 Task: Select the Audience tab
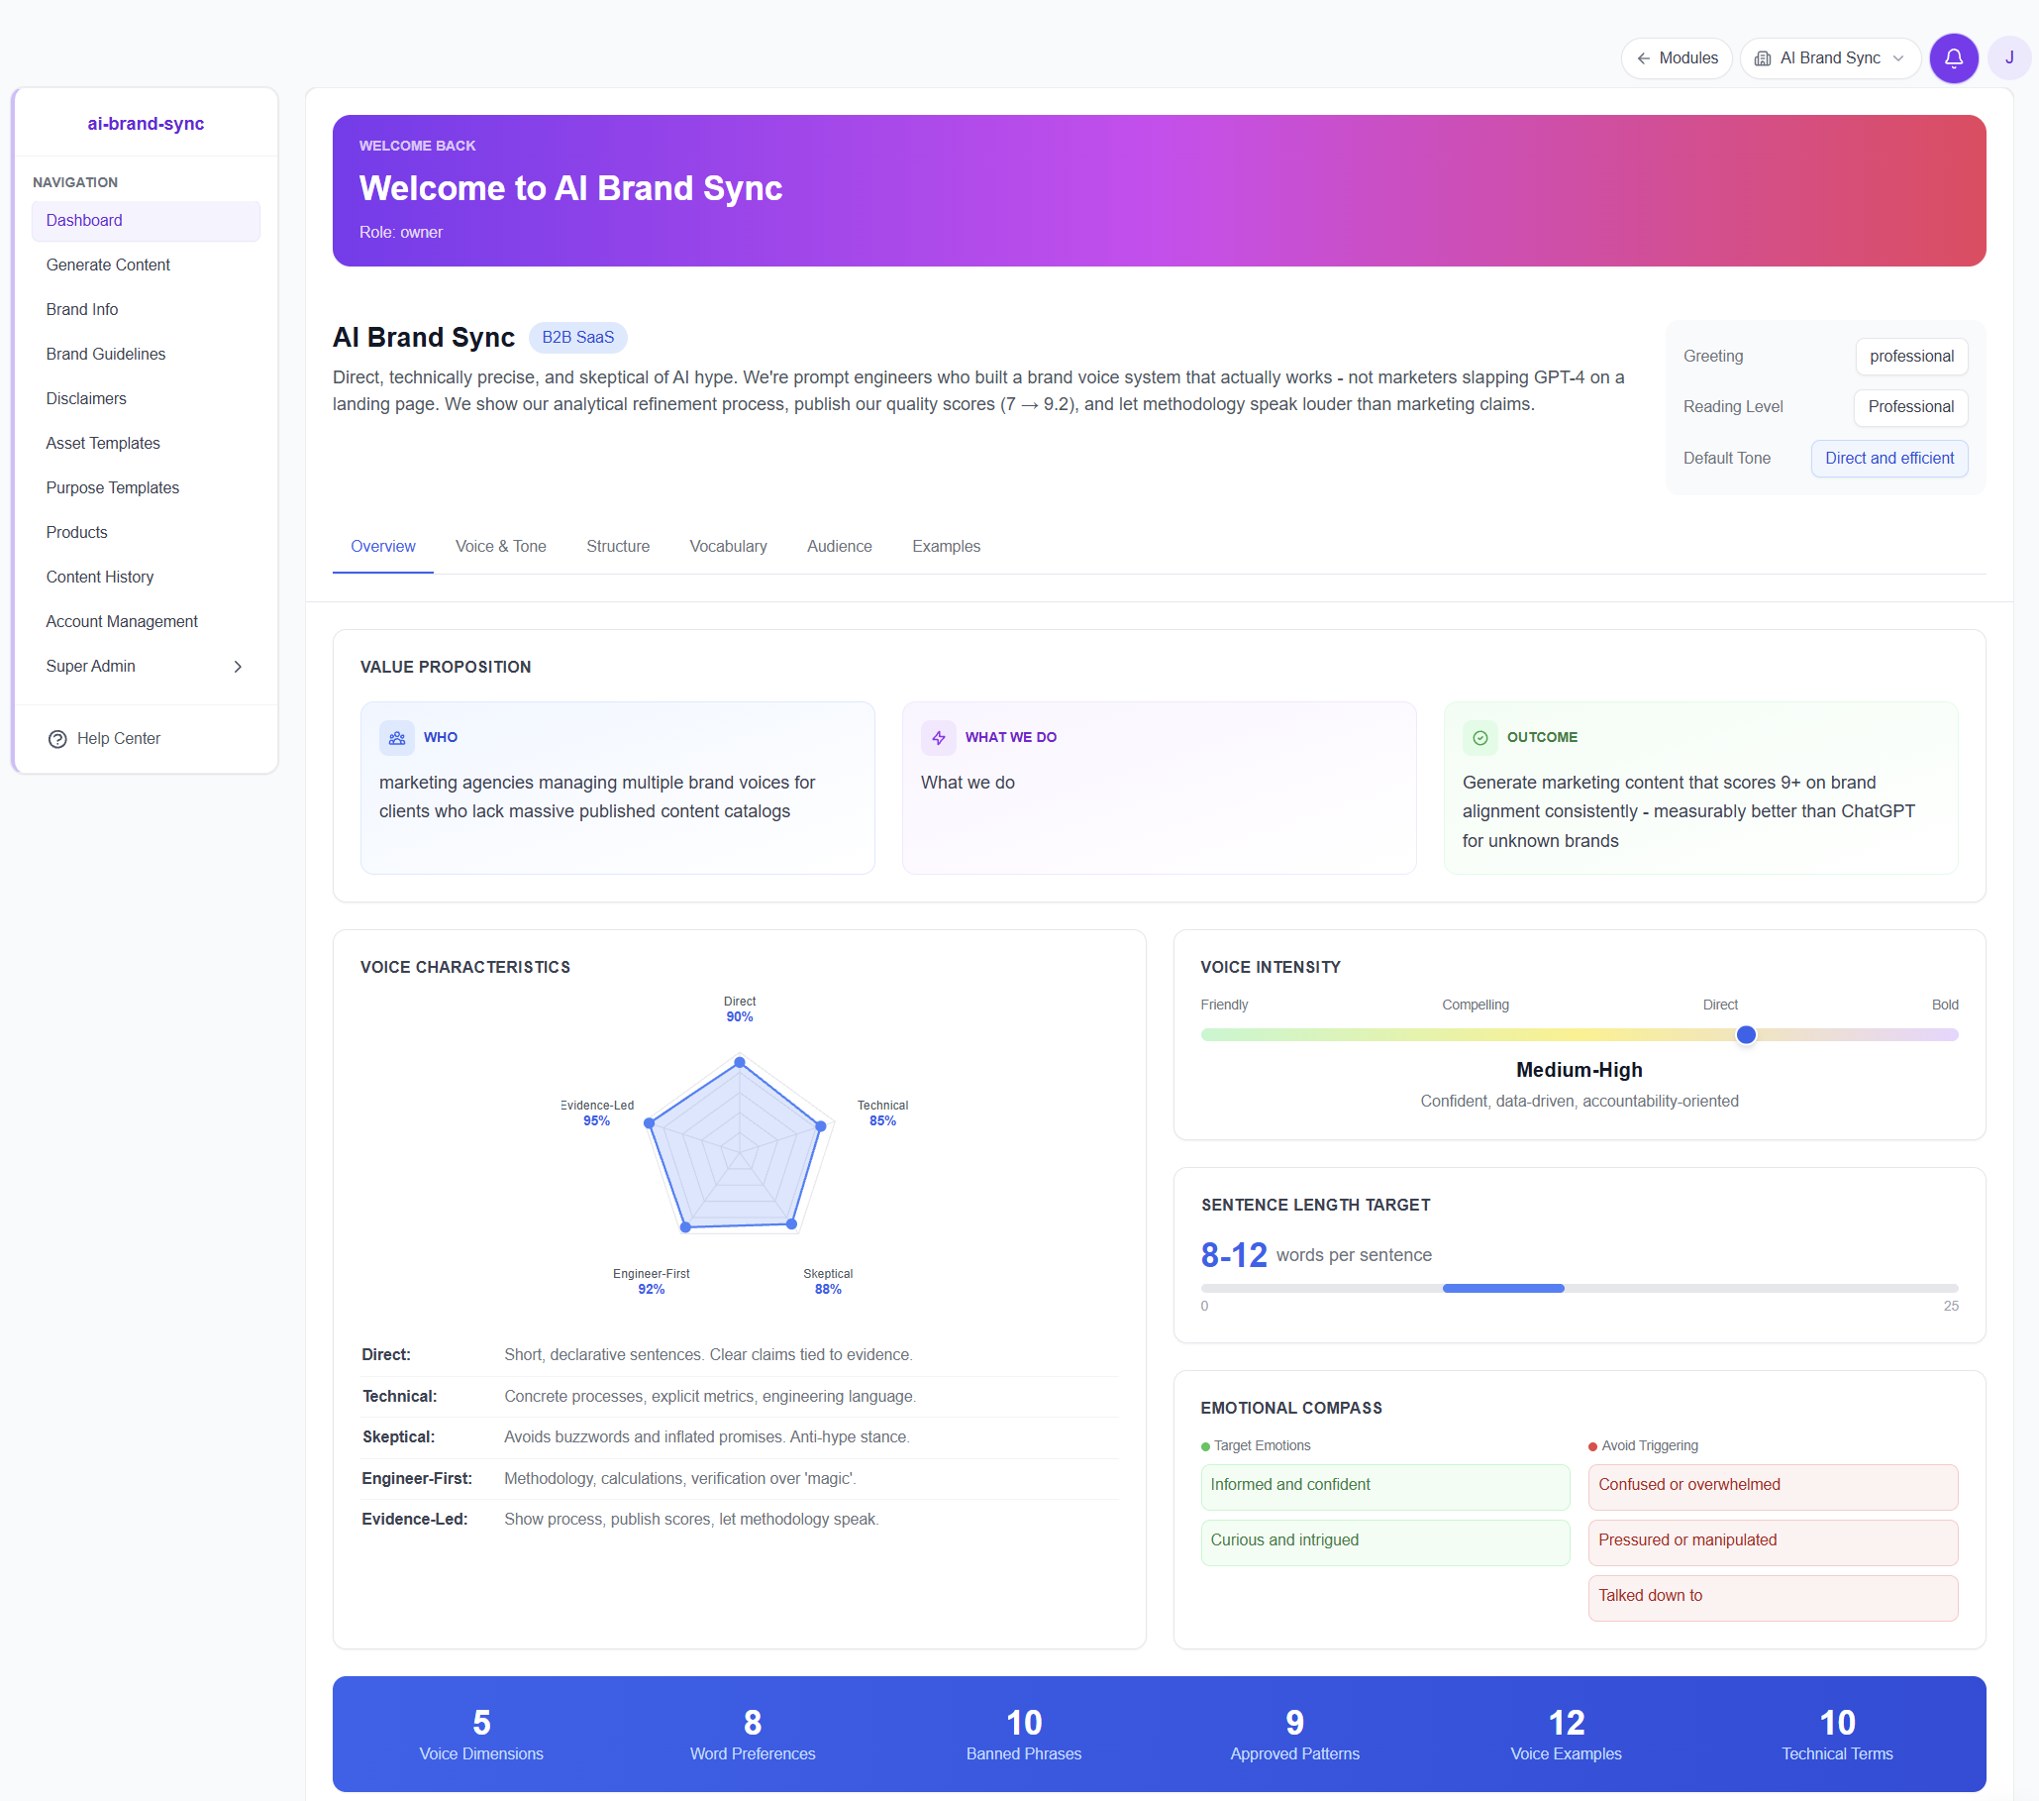click(839, 546)
